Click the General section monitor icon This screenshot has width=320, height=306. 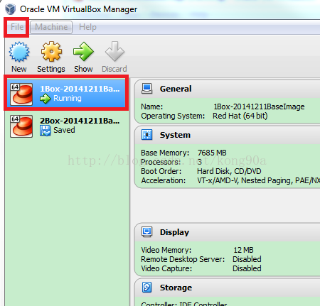[x=146, y=89]
